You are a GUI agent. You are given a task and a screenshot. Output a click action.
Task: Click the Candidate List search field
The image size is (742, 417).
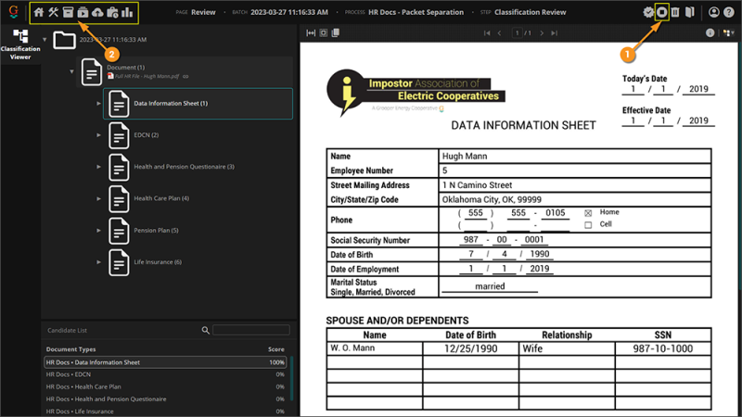tap(250, 330)
